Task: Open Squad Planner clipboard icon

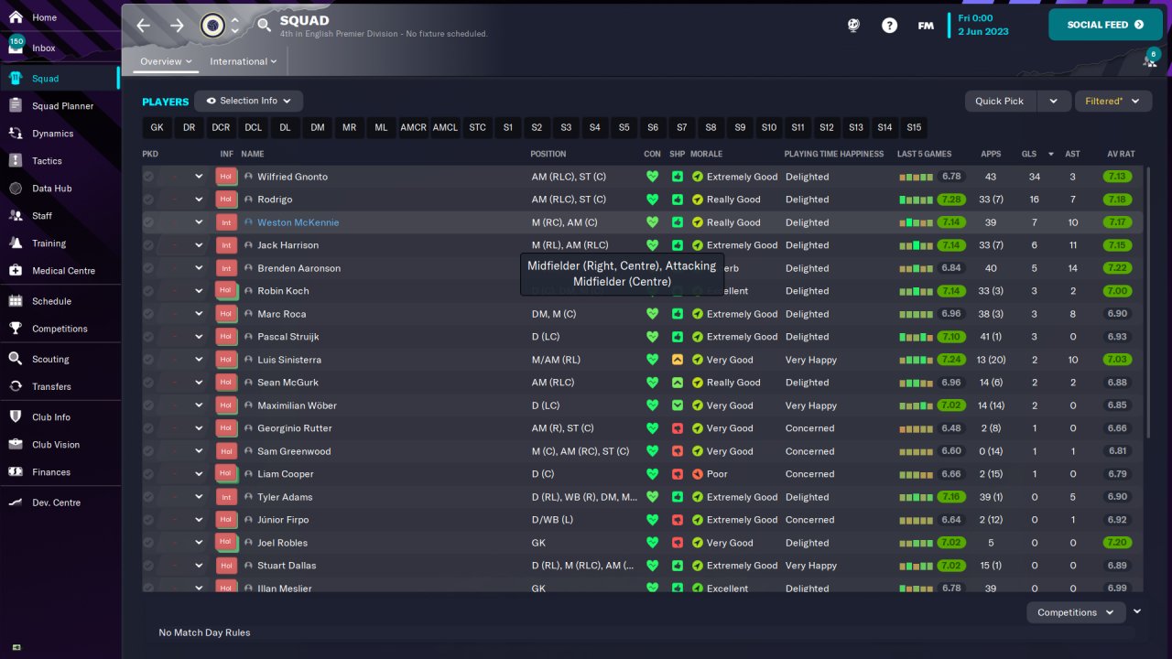Action: click(16, 105)
